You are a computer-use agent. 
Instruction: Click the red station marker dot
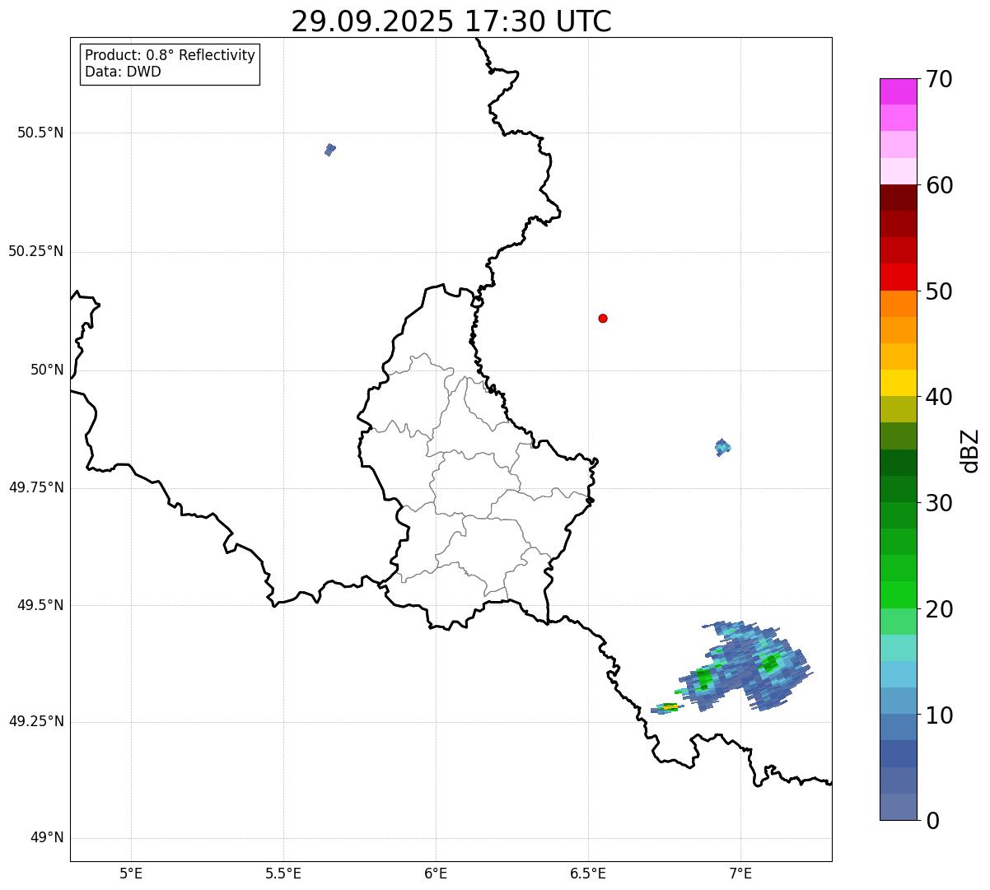[x=603, y=318]
